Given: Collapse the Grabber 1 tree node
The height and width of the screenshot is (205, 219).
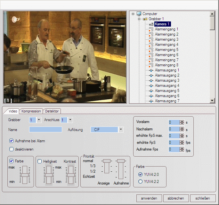Looking at the screenshot, I should pyautogui.click(x=139, y=19).
